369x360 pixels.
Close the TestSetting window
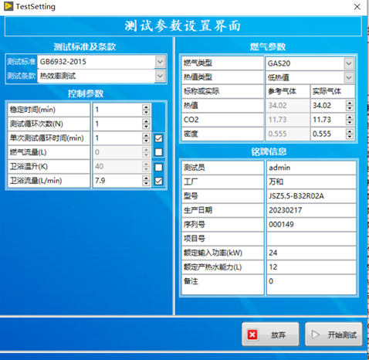tap(357, 7)
